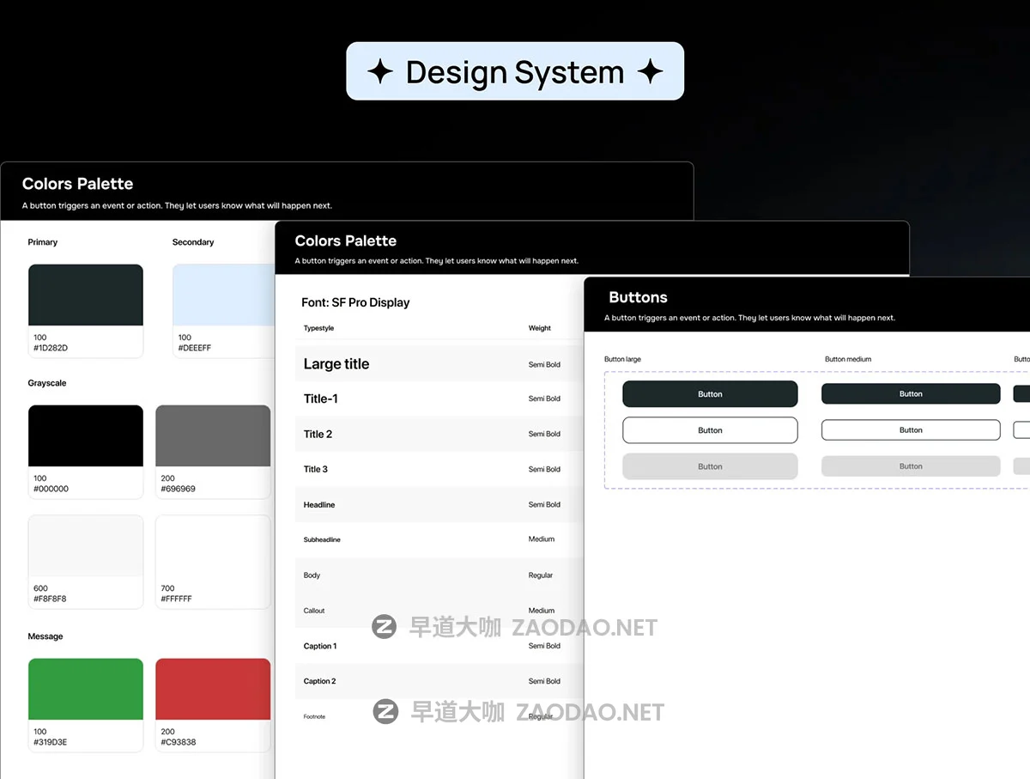Screen dimensions: 1030x779
Task: Select the Primary #1D282D color swatch
Action: click(x=86, y=295)
